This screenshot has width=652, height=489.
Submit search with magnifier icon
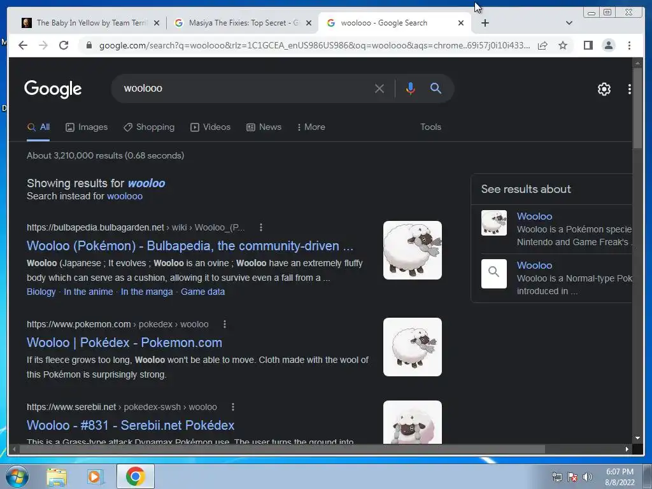(x=436, y=88)
